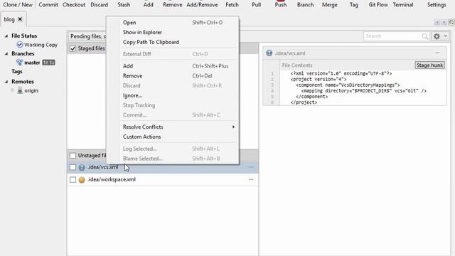Open the ellipsis menu for vcs.xml row

pyautogui.click(x=251, y=167)
